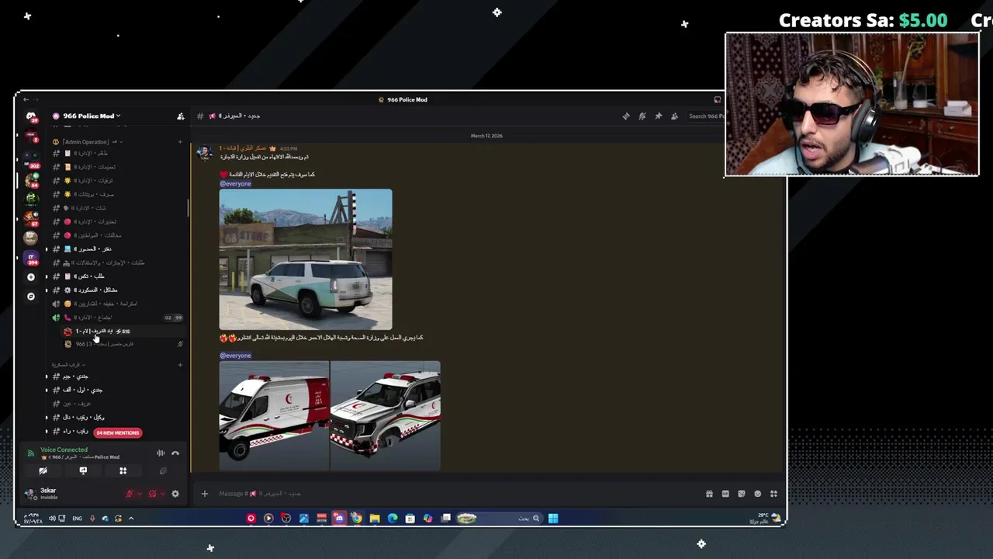Viewport: 993px width, 559px height.
Task: Open notification settings bell in header
Action: (642, 116)
